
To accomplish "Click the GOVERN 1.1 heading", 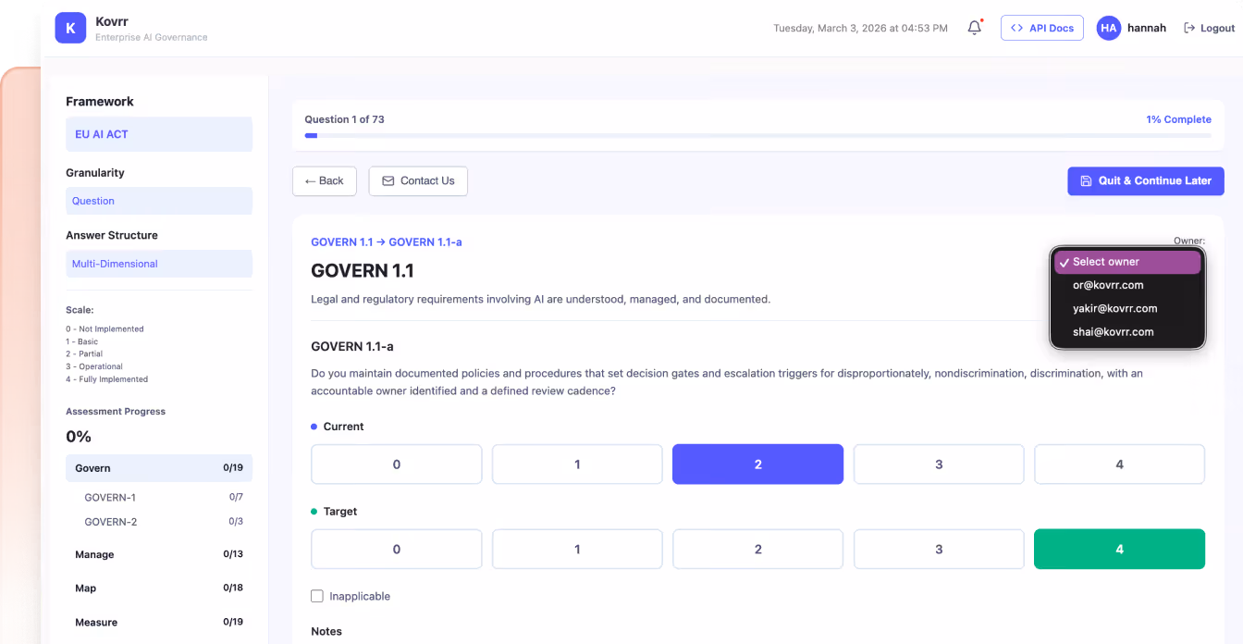I will pyautogui.click(x=363, y=271).
